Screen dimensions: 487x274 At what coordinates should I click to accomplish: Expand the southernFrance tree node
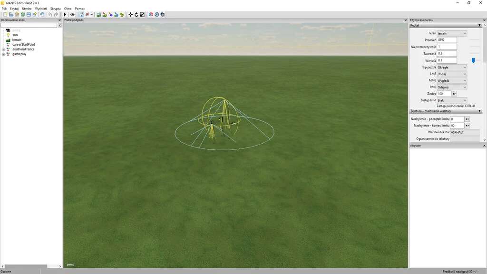pyautogui.click(x=3, y=49)
